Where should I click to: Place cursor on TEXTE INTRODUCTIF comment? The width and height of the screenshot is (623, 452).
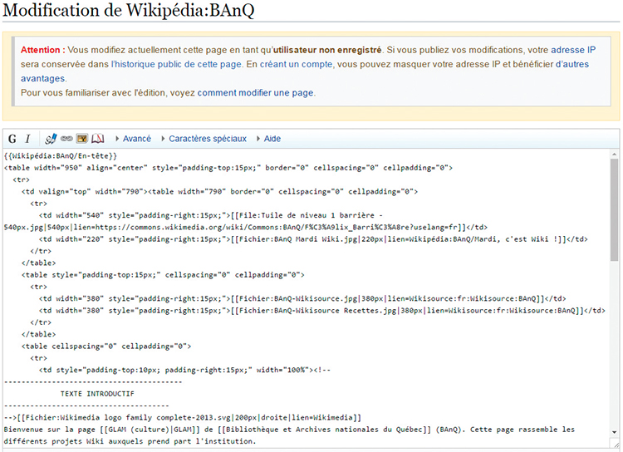point(97,394)
